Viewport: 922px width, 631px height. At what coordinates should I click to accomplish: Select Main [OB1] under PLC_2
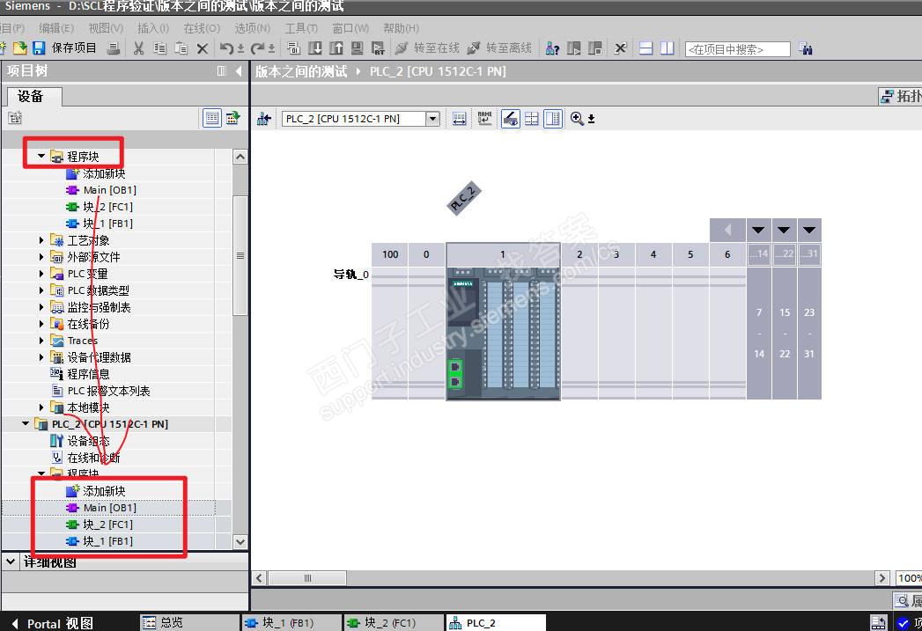(x=109, y=508)
